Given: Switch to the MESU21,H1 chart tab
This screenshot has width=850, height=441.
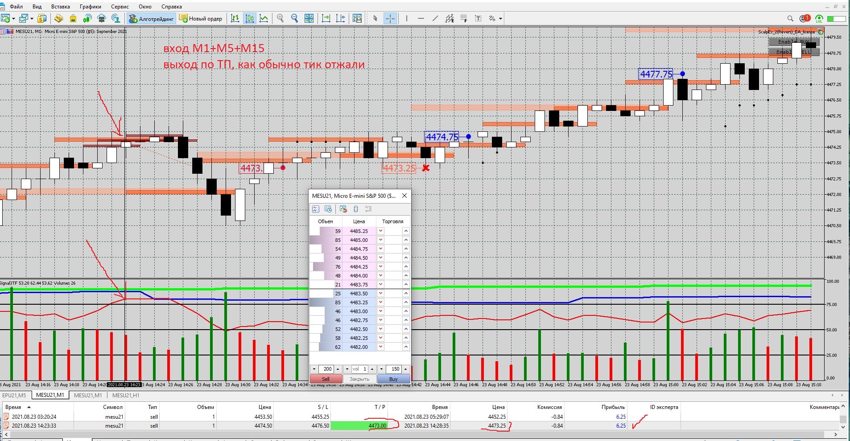Looking at the screenshot, I should tap(126, 395).
